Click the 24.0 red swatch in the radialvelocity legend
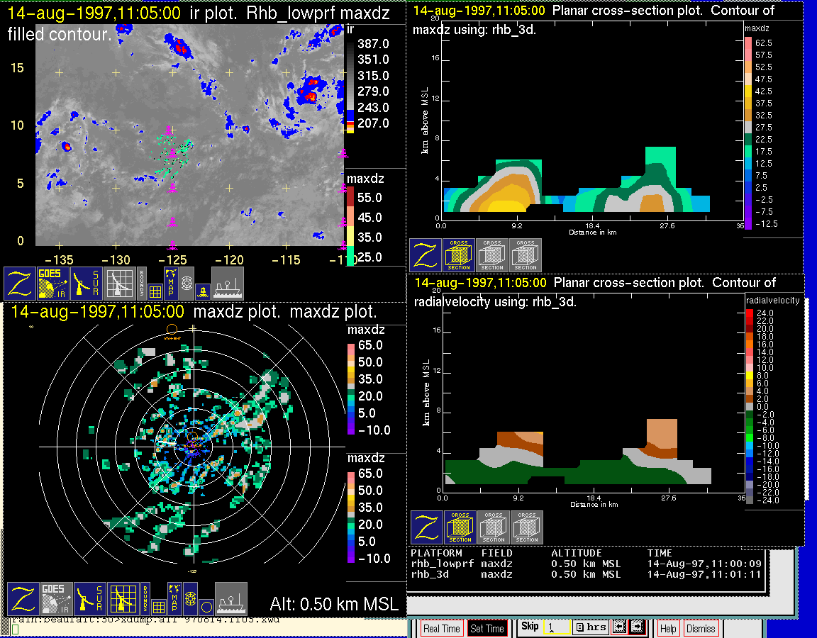The height and width of the screenshot is (638, 817). [750, 313]
